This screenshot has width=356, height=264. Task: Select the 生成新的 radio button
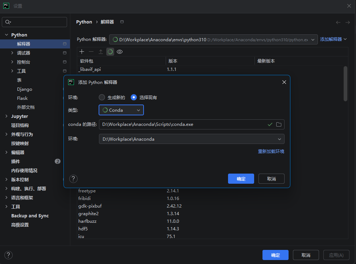click(102, 97)
